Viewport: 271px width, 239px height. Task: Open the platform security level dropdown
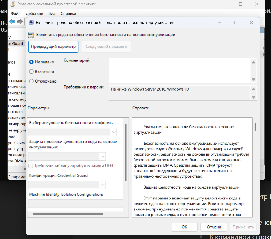pyautogui.click(x=73, y=132)
